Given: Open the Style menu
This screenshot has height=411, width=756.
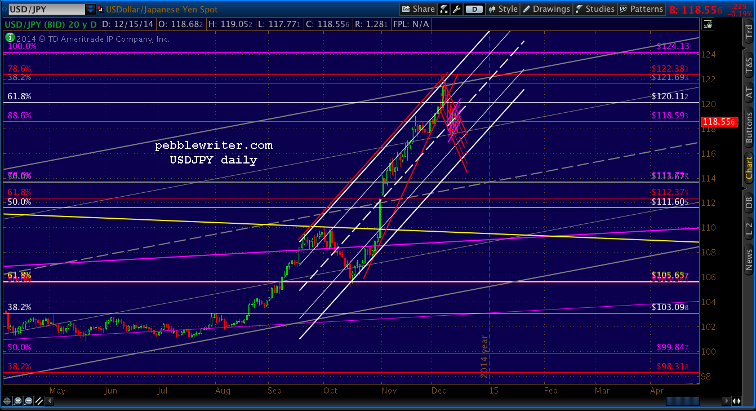Looking at the screenshot, I should pos(502,9).
